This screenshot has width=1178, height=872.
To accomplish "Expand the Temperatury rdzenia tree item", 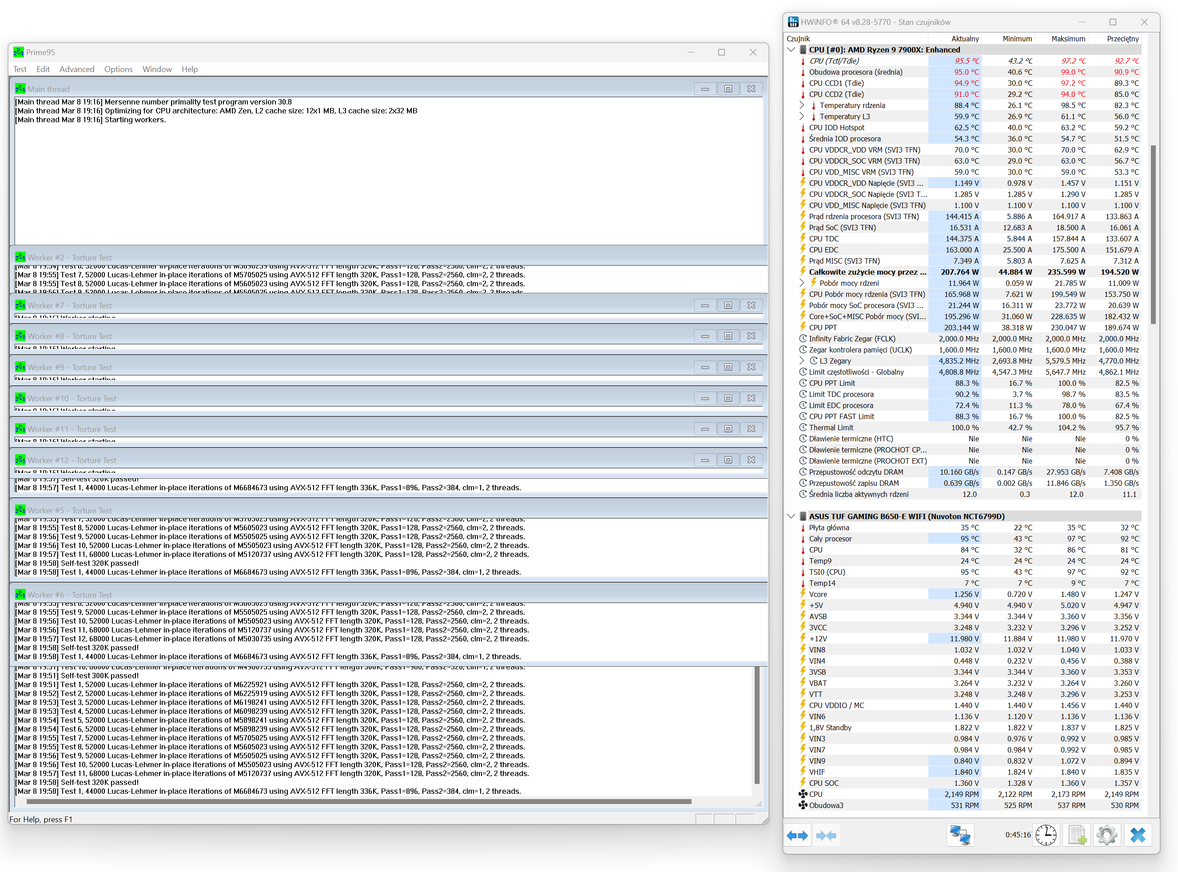I will pos(802,106).
